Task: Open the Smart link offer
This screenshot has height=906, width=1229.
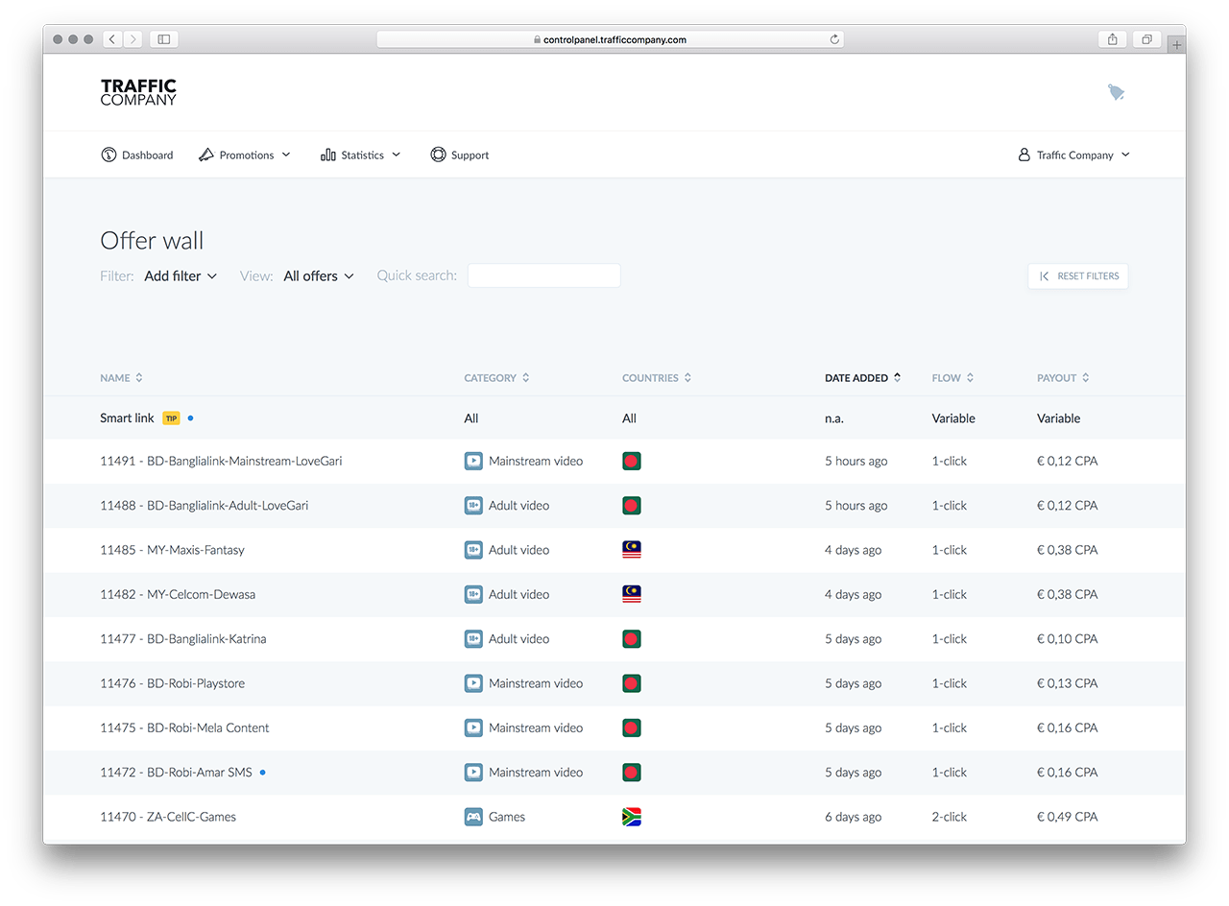Action: click(127, 418)
